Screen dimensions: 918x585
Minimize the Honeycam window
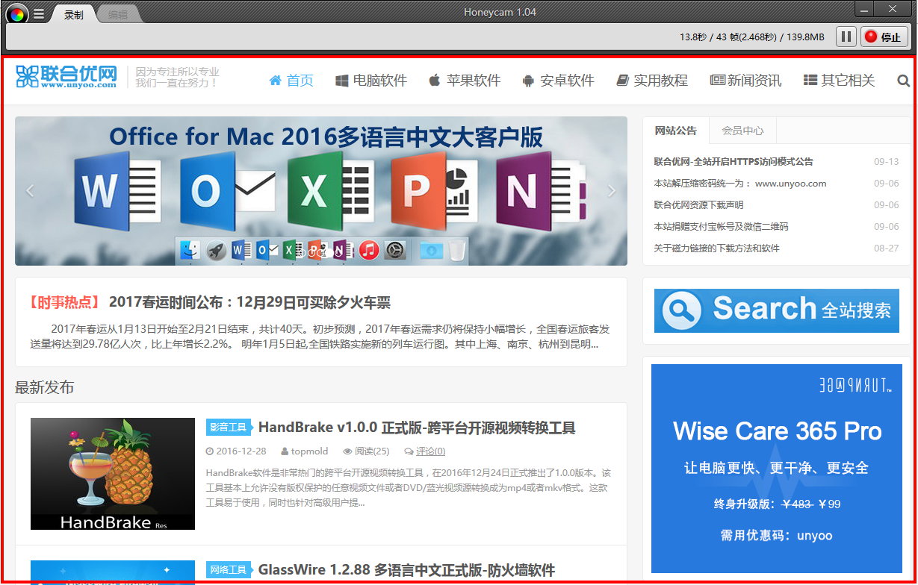point(864,9)
